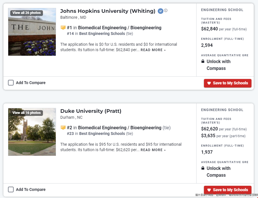The width and height of the screenshot is (258, 198).
Task: Click the Durham, NC location text
Action: 71,118
